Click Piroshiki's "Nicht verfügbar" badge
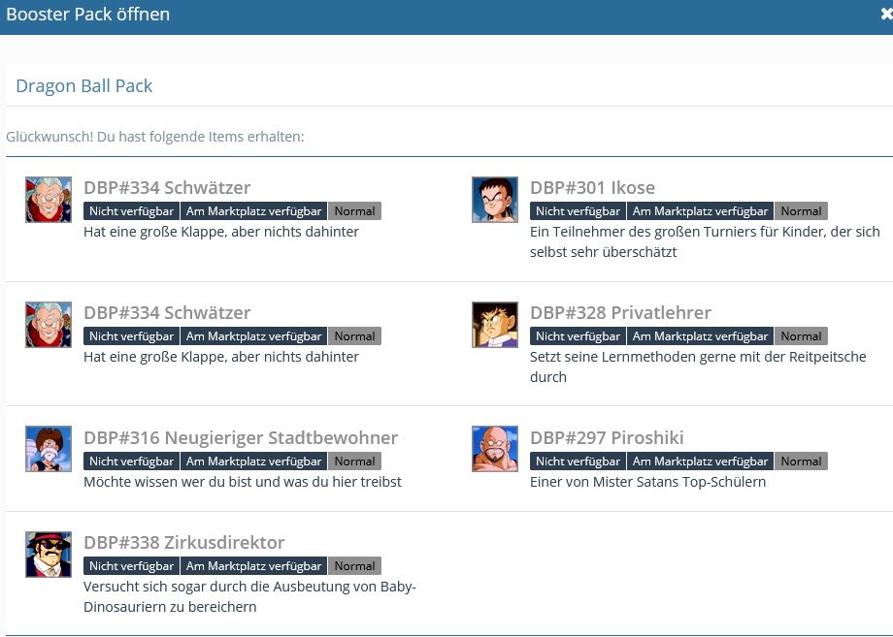Viewport: 893px width, 637px height. [578, 462]
